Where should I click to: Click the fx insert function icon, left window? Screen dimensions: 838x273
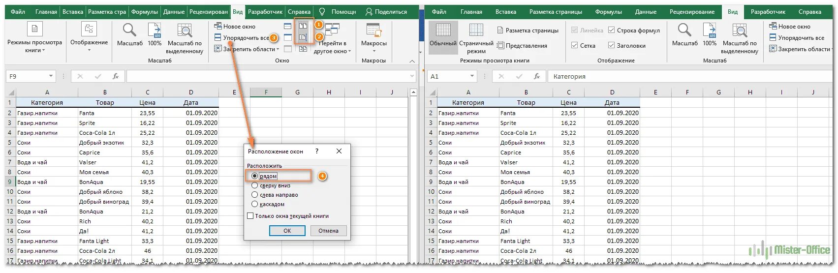(116, 76)
